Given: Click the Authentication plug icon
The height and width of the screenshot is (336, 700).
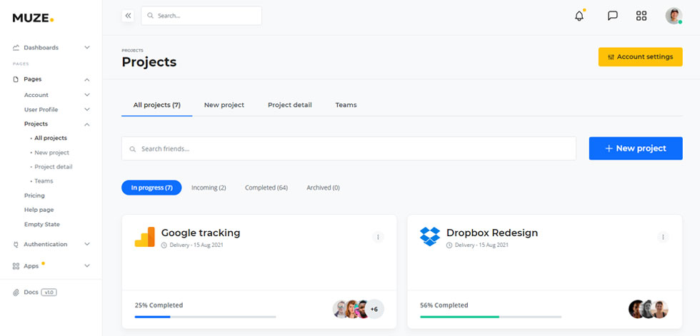Looking at the screenshot, I should 16,244.
